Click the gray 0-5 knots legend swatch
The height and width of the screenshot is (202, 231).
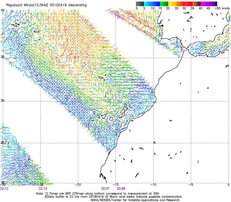point(140,4)
